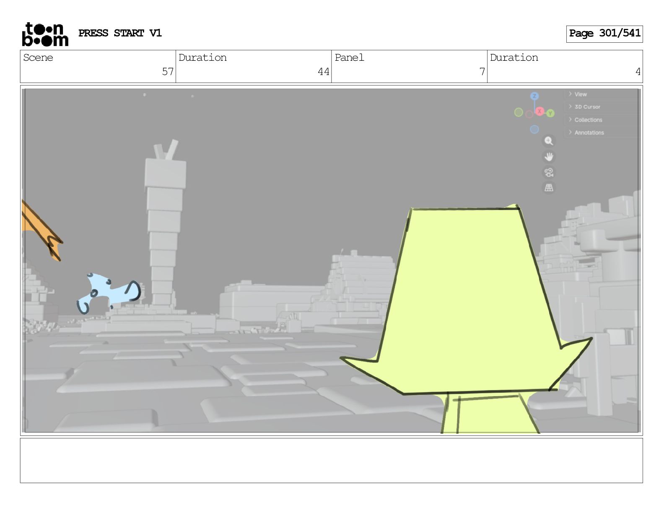Click the red X axis on the navigation gizmo
This screenshot has height=513, width=664.
pos(539,111)
